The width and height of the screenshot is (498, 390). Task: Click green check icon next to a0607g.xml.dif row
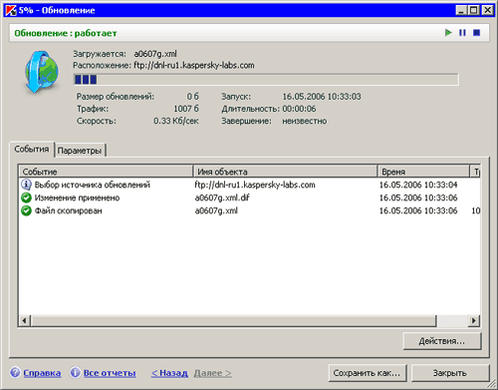tap(26, 197)
